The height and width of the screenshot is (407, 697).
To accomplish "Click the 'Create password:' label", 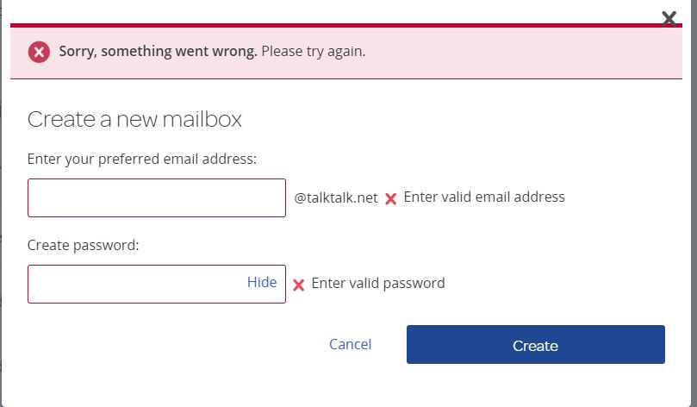I will 84,245.
